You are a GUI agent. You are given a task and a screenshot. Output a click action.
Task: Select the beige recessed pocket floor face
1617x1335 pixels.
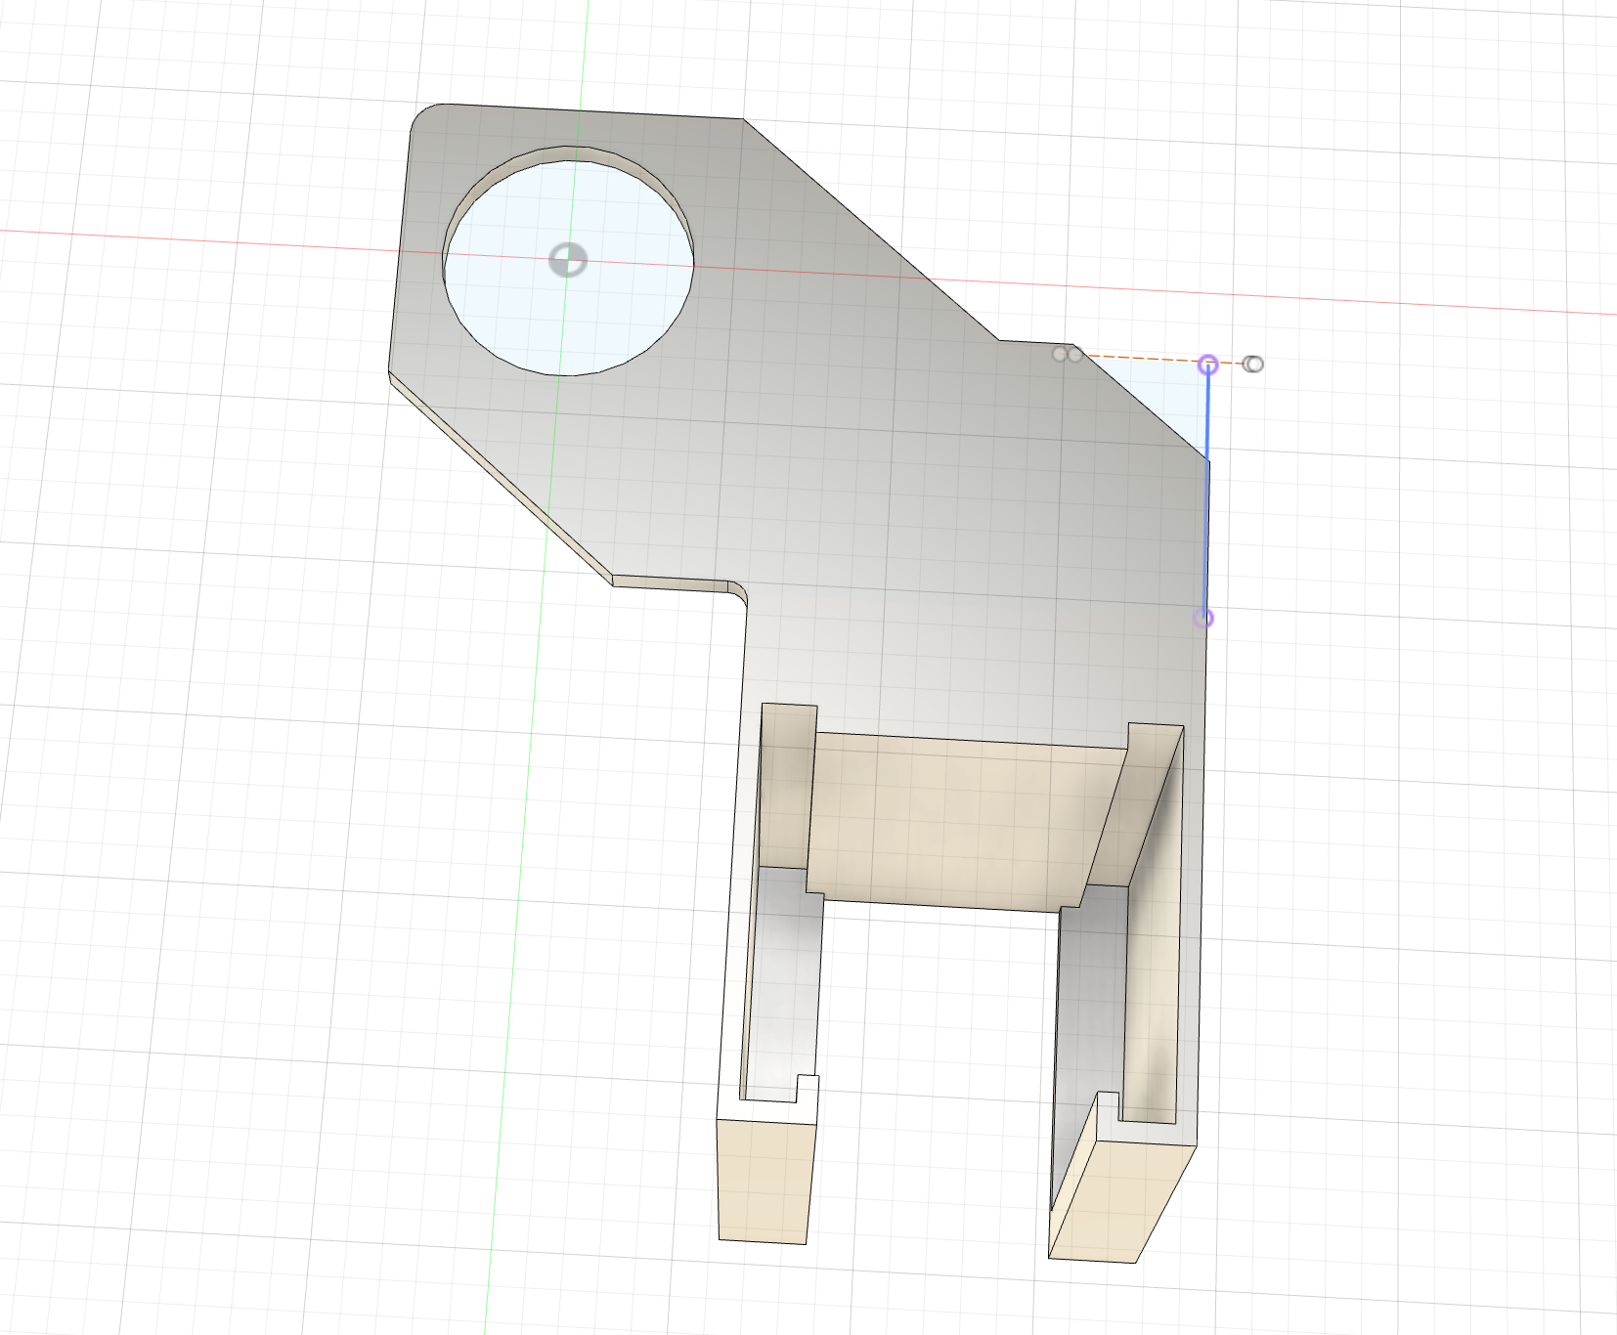948,821
